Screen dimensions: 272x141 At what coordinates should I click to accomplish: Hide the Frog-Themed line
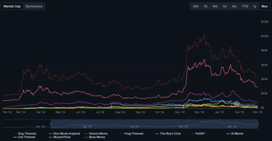coord(133,134)
